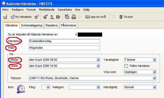Switch to the Repetera tab
Image resolution: width=164 pixels, height=98 pixels.
click(51, 26)
